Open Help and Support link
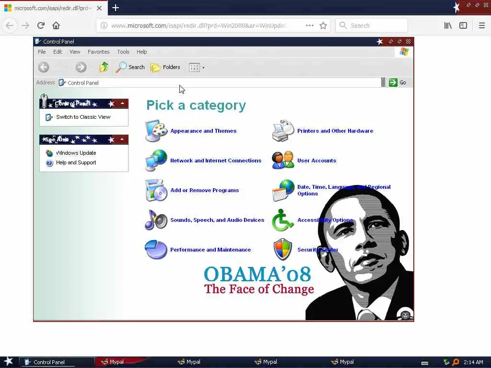Screen dimensions: 491x368 point(76,162)
